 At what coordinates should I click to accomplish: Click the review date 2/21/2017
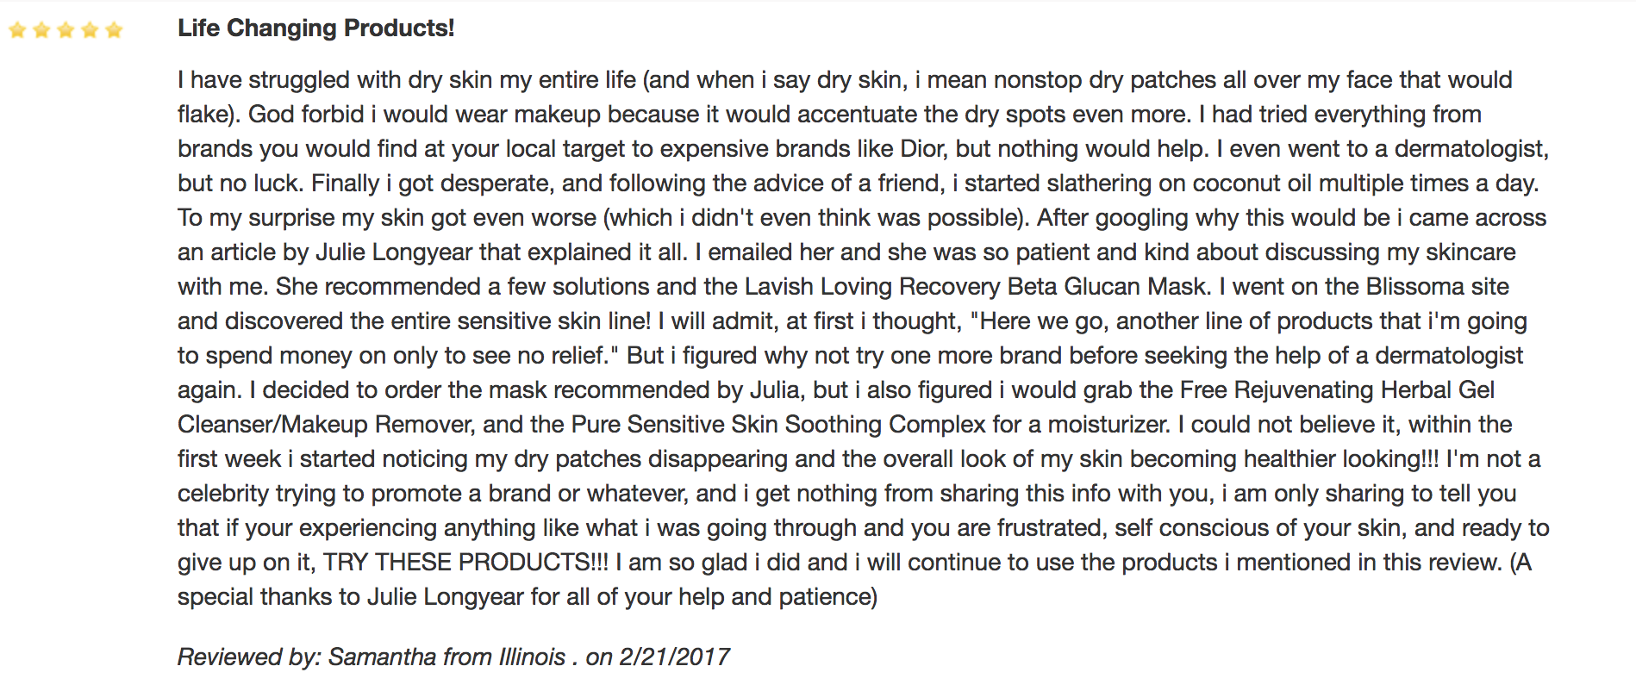(x=674, y=657)
